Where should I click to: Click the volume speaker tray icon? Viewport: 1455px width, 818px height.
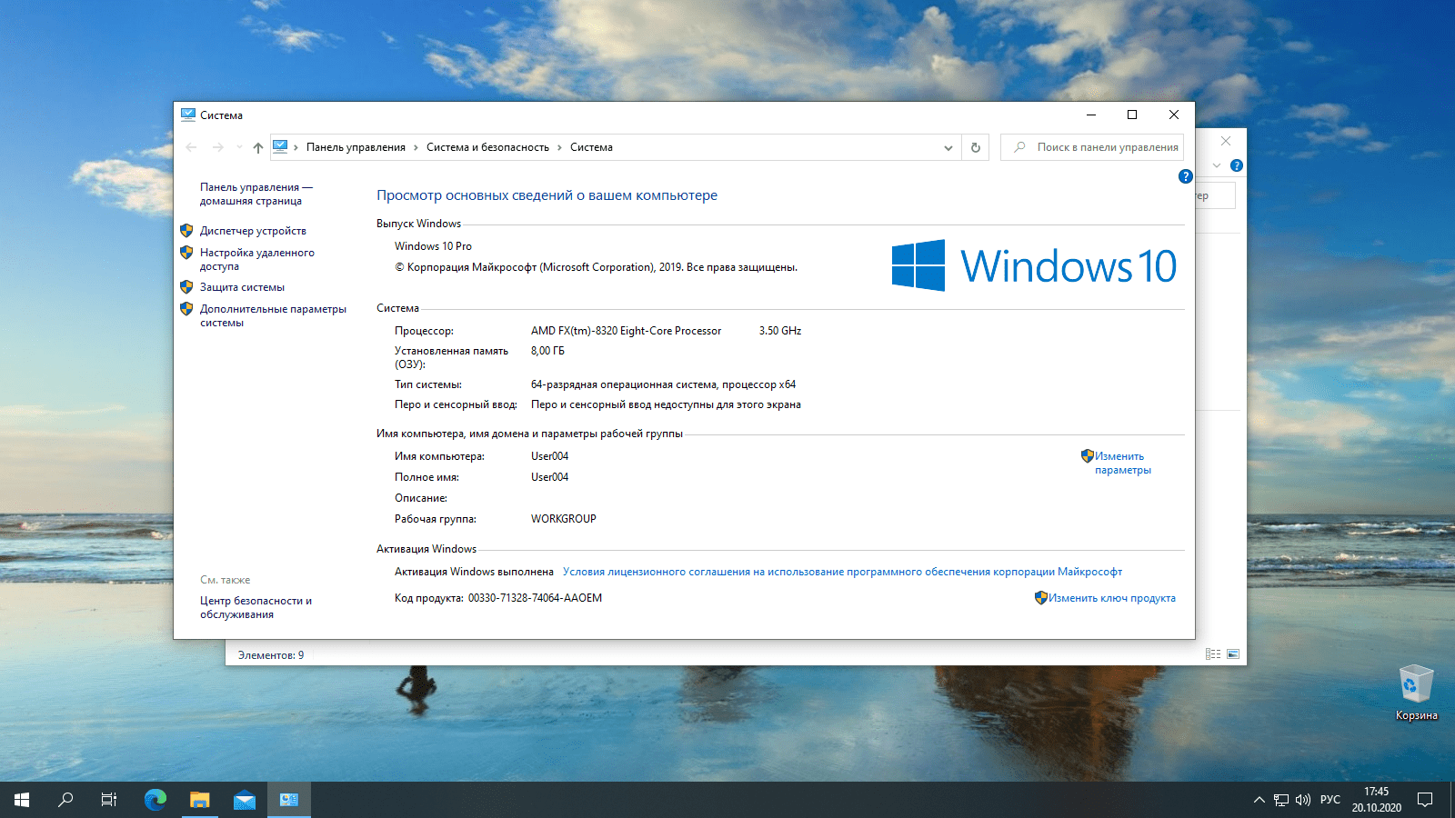[1303, 800]
